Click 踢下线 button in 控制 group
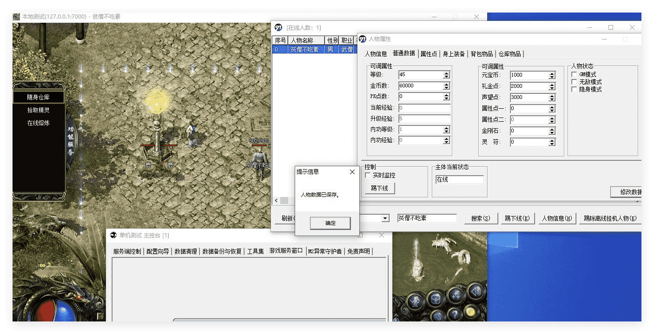 pos(380,188)
